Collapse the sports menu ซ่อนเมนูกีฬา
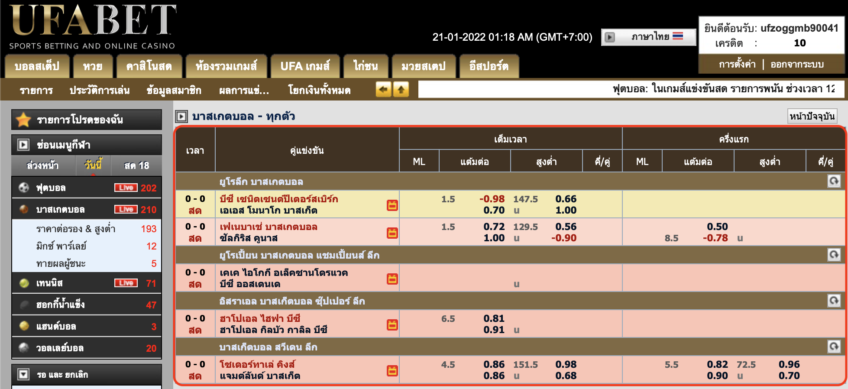This screenshot has height=389, width=848. (87, 145)
